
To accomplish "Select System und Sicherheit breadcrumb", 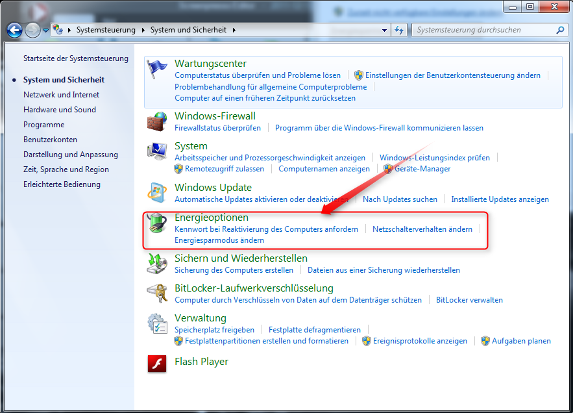I will [x=188, y=30].
